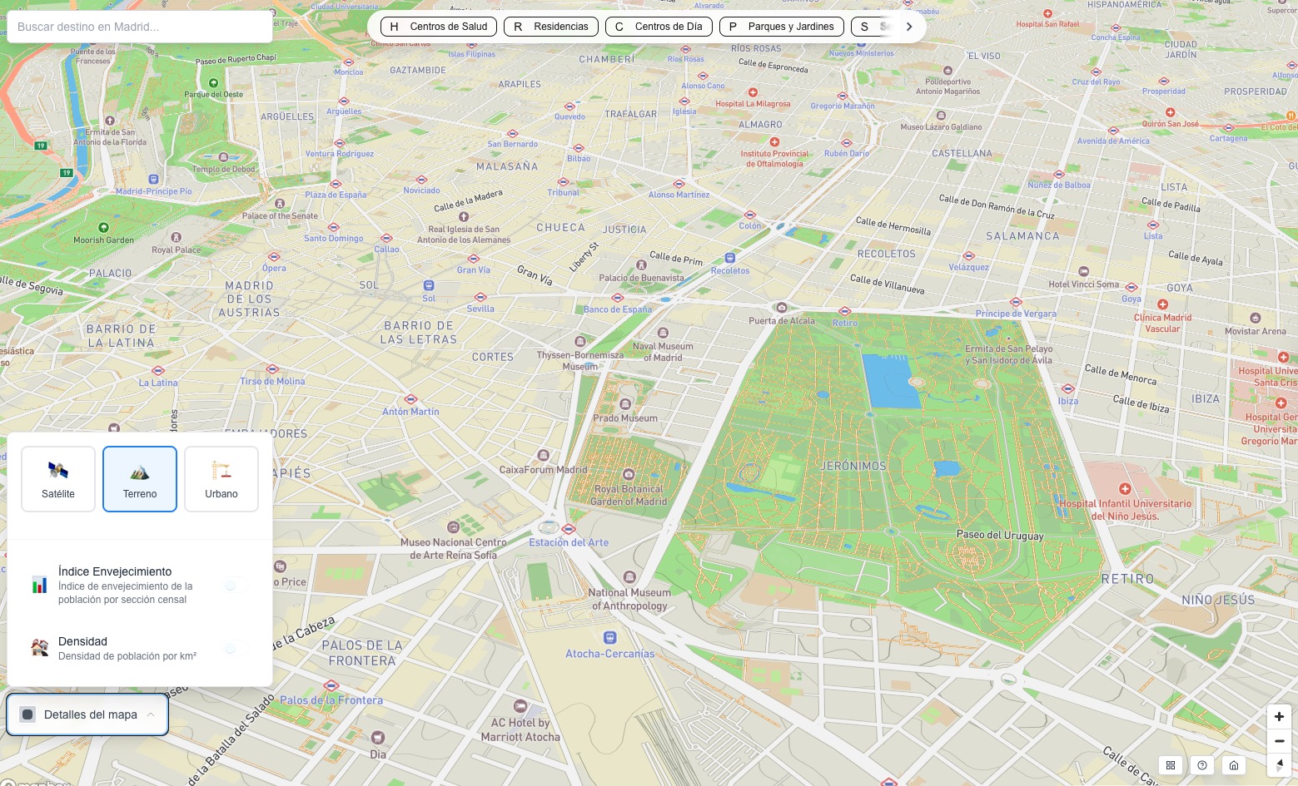This screenshot has width=1298, height=786.
Task: Collapse the Detalles del mapa panel
Action: 87,714
